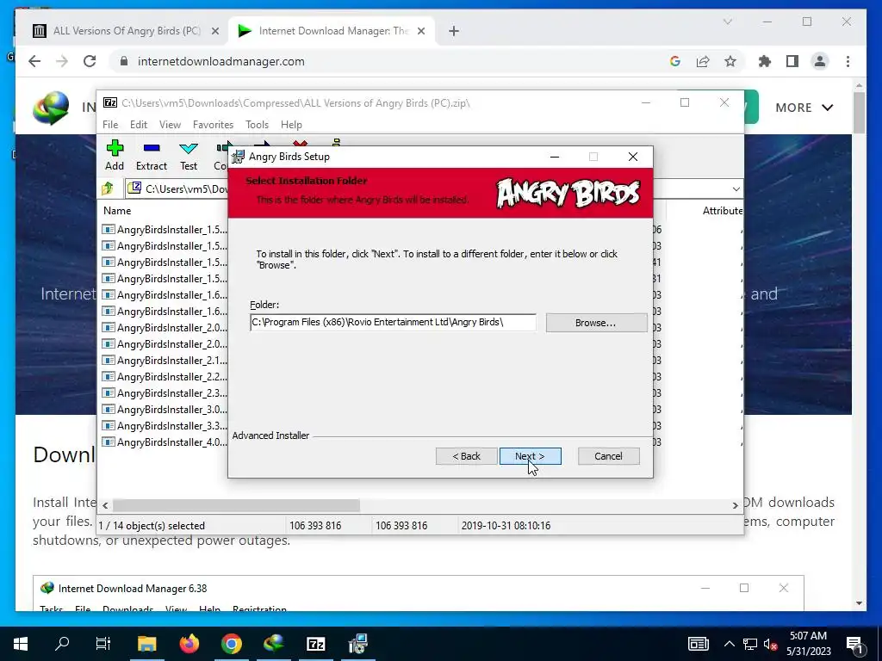Cancel the Angry Birds Setup installation

pyautogui.click(x=609, y=456)
